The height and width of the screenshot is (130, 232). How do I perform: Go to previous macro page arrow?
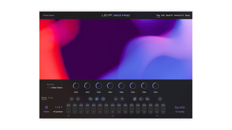(x=48, y=88)
